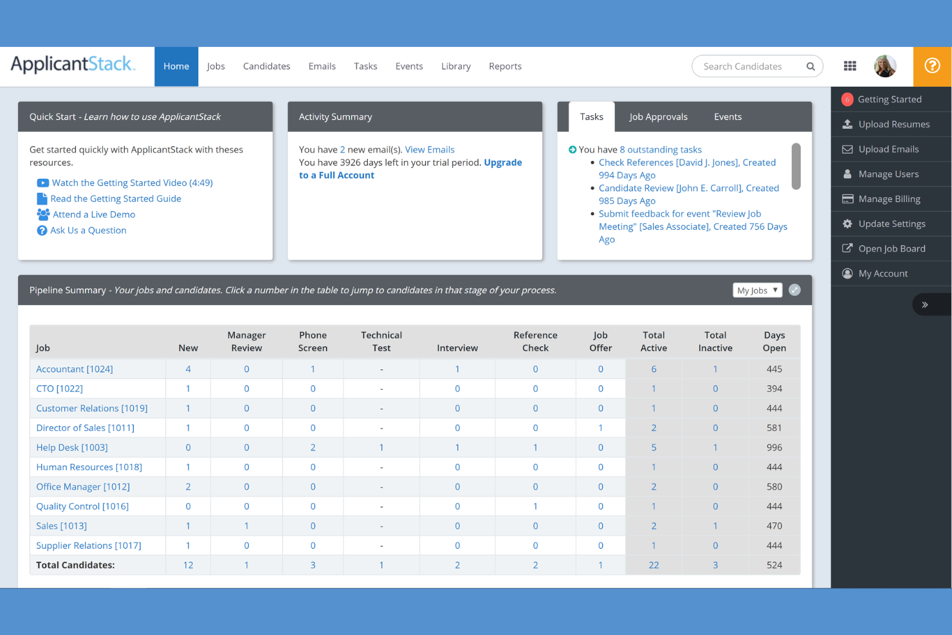Click the Upload Resumes icon
Image resolution: width=952 pixels, height=635 pixels.
[x=847, y=124]
